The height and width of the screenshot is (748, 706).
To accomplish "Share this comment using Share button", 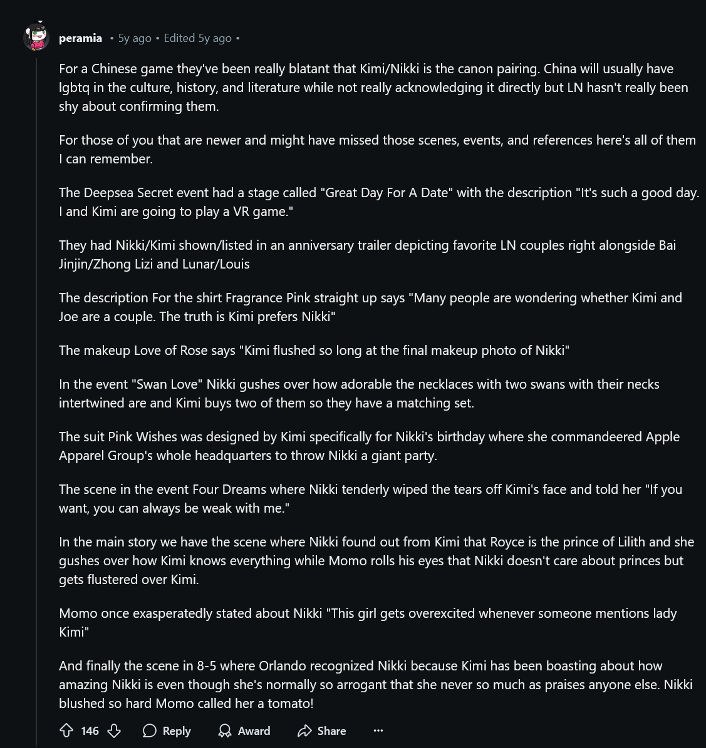I will (x=322, y=730).
